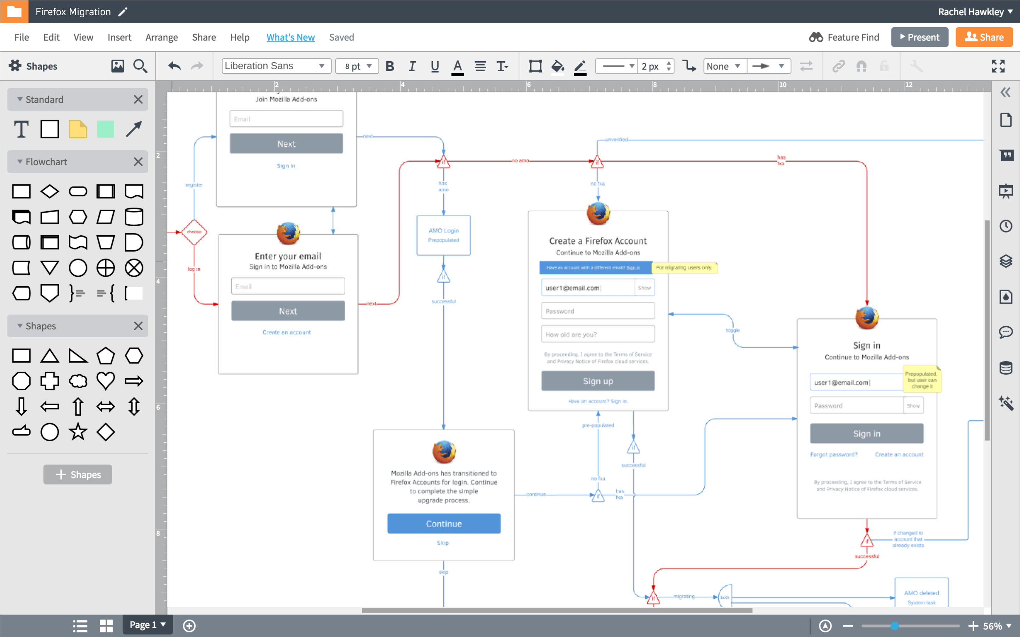Screen dimensions: 1020x637
Task: Click the Present button
Action: point(919,38)
